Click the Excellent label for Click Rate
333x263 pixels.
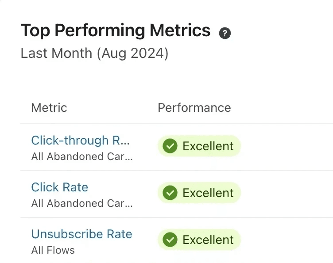(208, 193)
